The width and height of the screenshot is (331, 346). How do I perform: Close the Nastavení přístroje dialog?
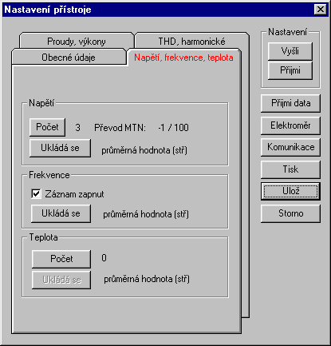(321, 10)
